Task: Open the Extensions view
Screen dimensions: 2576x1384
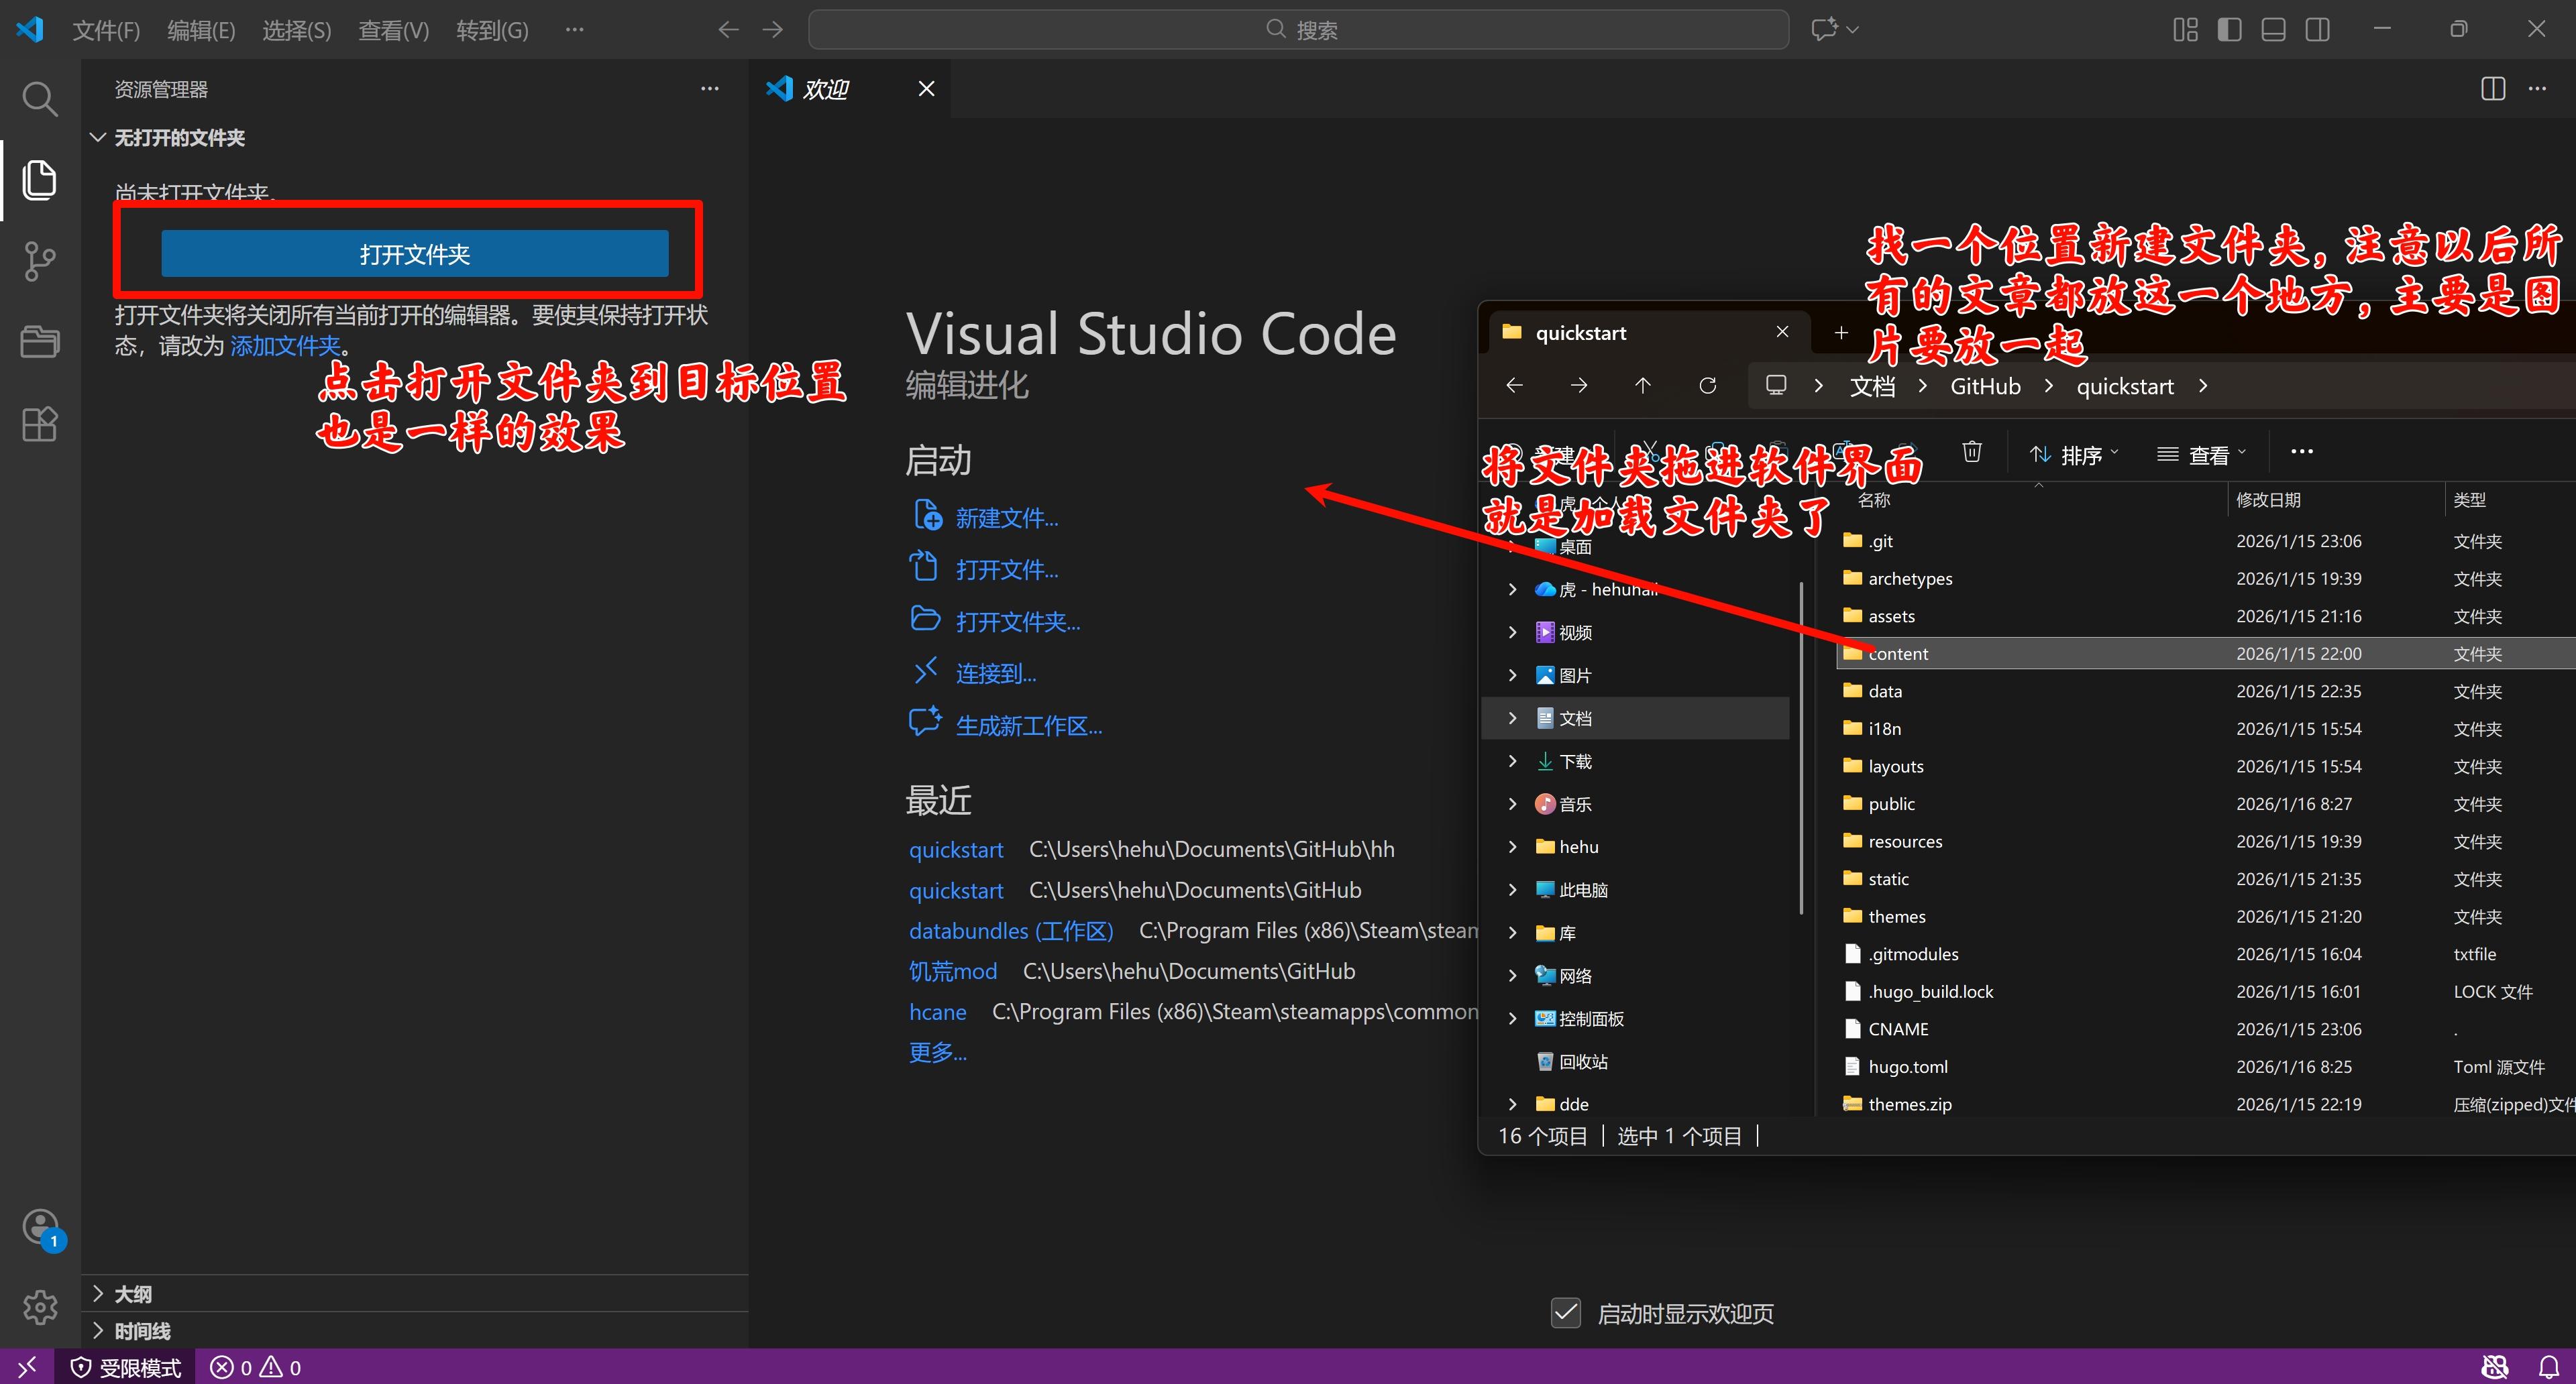Action: tap(39, 424)
